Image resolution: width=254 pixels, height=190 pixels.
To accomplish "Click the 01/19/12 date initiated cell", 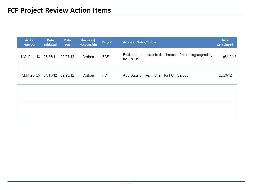I will point(50,75).
